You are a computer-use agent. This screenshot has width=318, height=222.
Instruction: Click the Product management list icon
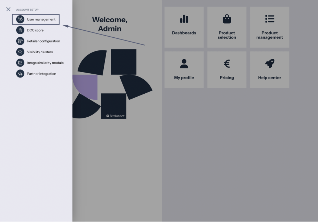(x=270, y=19)
